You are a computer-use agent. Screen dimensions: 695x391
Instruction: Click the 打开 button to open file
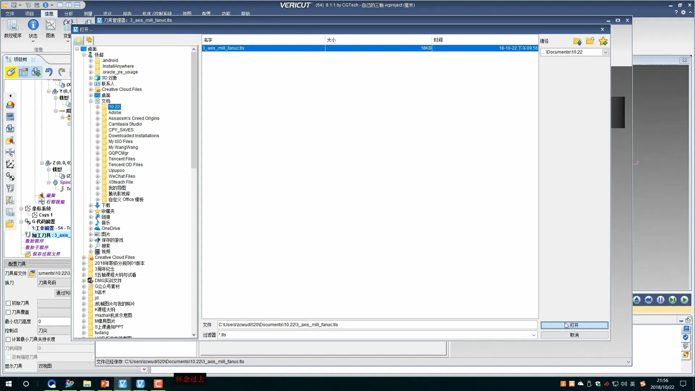tap(574, 325)
